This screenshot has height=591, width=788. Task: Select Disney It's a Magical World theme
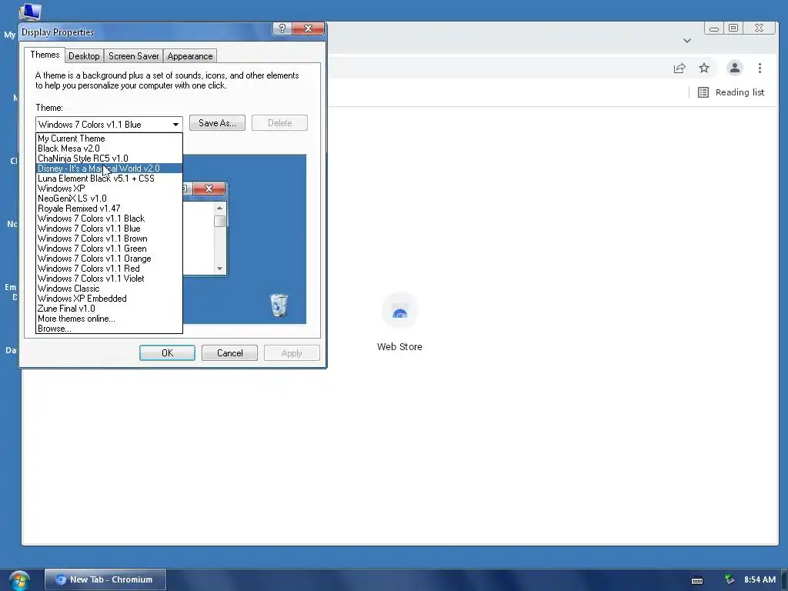pyautogui.click(x=109, y=169)
